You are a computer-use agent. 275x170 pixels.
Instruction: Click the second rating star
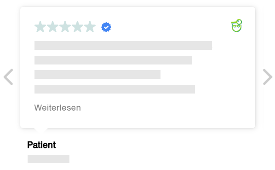tap(52, 27)
